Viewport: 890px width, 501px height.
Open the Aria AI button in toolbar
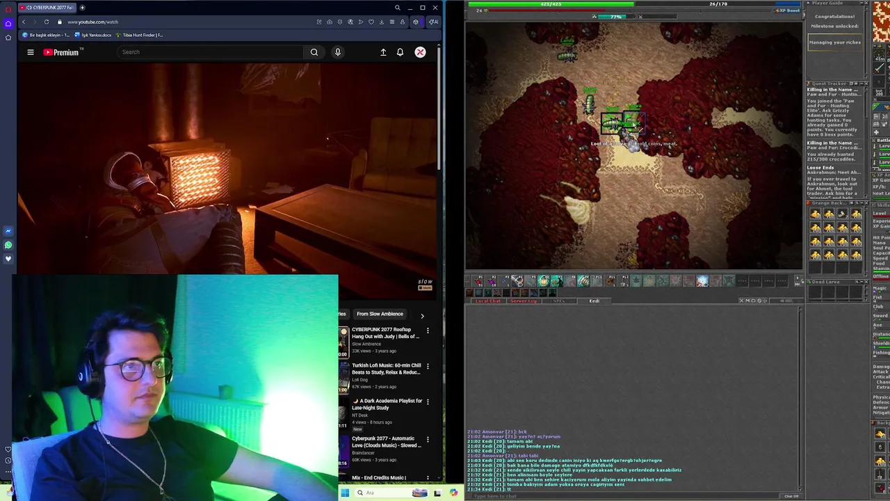point(433,22)
